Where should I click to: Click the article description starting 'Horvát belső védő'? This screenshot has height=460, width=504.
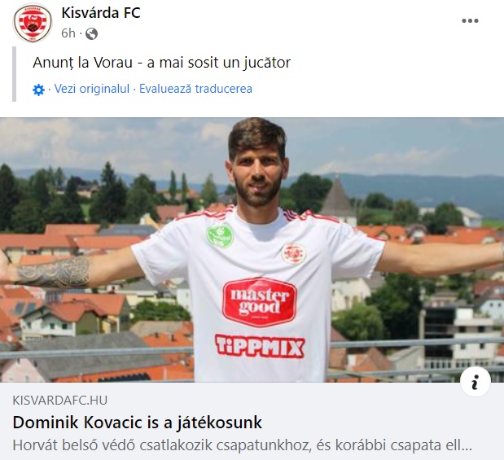(243, 445)
